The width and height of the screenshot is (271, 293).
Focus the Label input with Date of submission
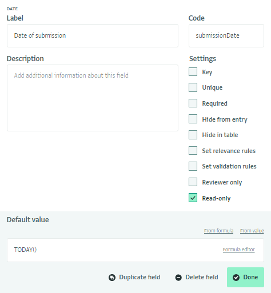[93, 35]
